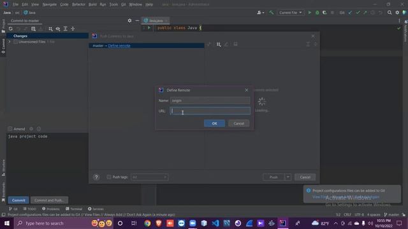Click the help question mark in Push dialog
This screenshot has width=408, height=229.
click(96, 177)
